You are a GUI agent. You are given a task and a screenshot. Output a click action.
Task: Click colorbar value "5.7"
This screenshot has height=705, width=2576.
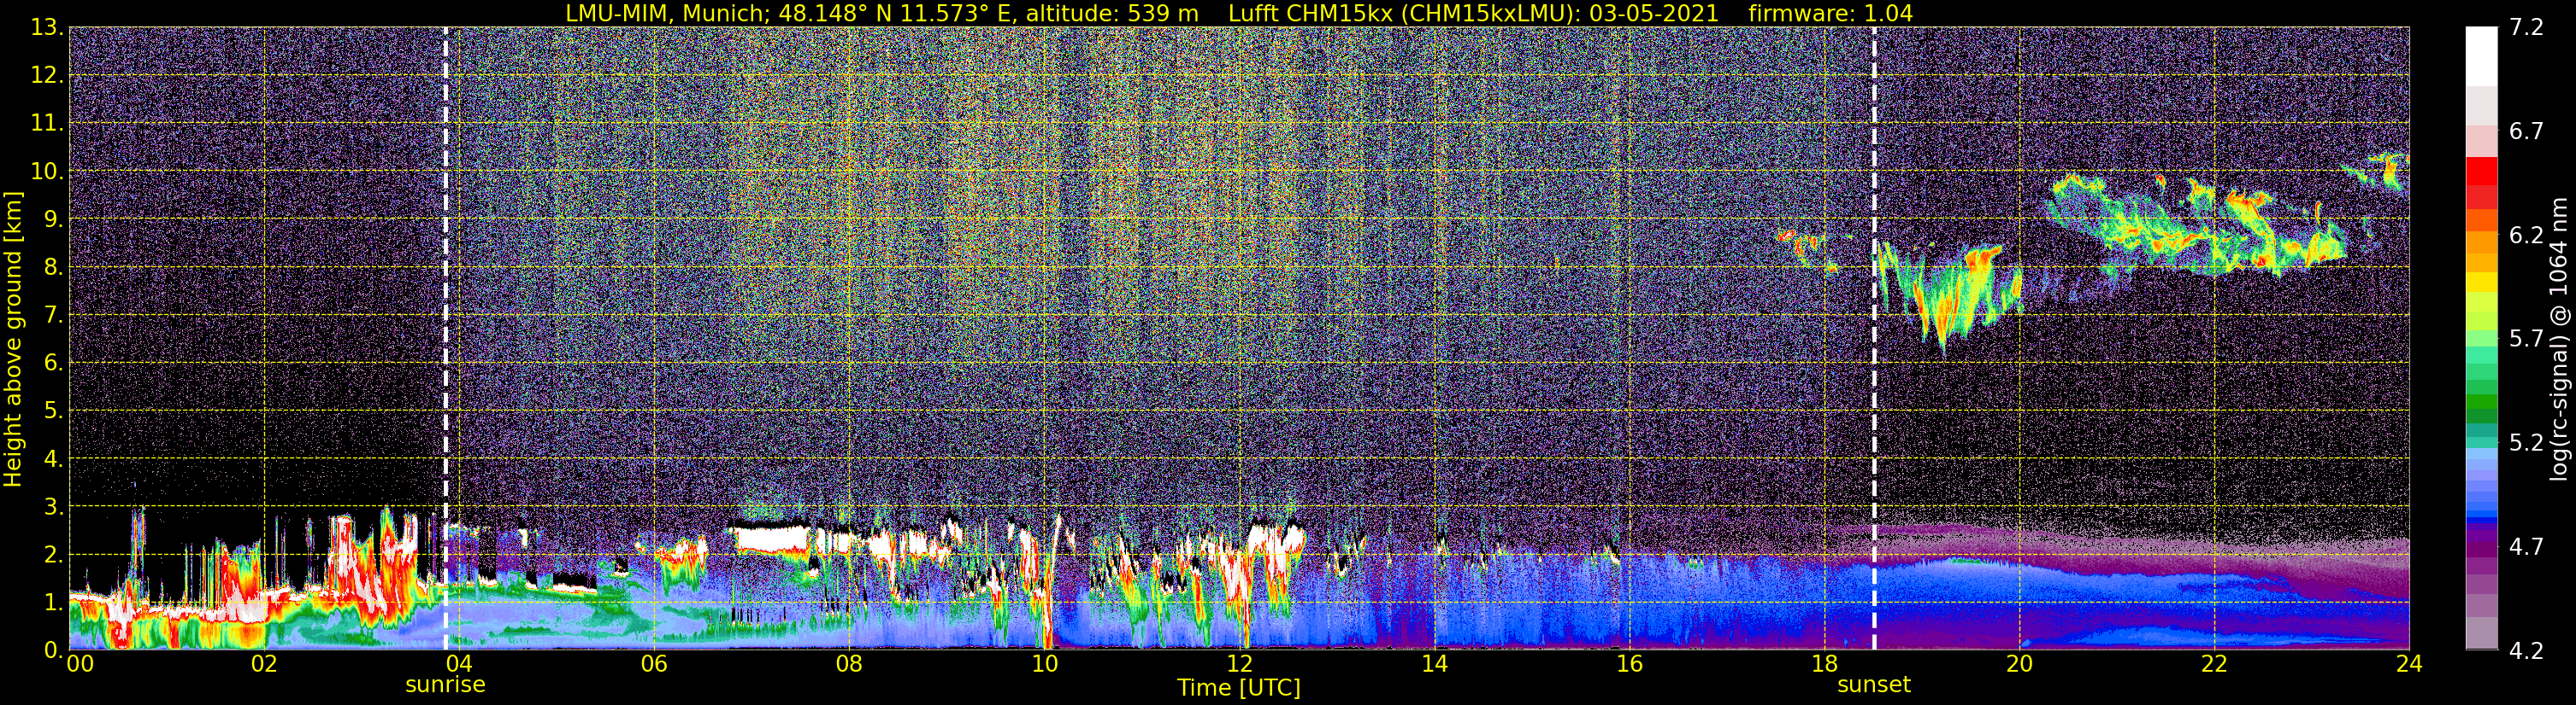pyautogui.click(x=2526, y=340)
